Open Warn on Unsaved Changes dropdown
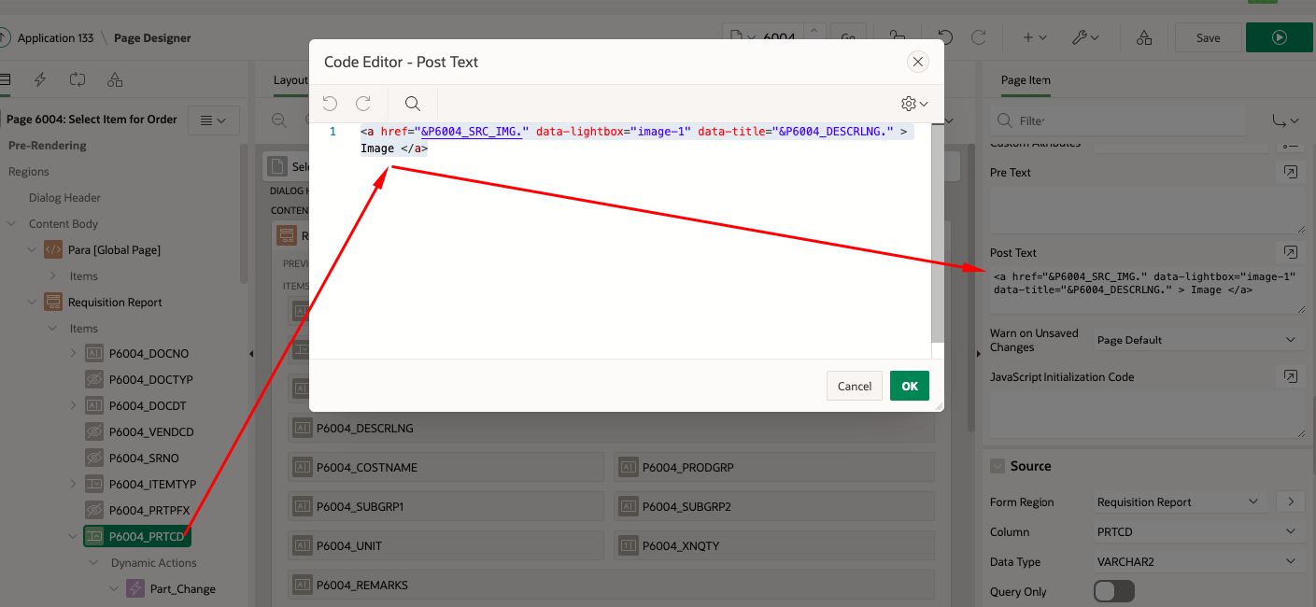 (x=1198, y=340)
